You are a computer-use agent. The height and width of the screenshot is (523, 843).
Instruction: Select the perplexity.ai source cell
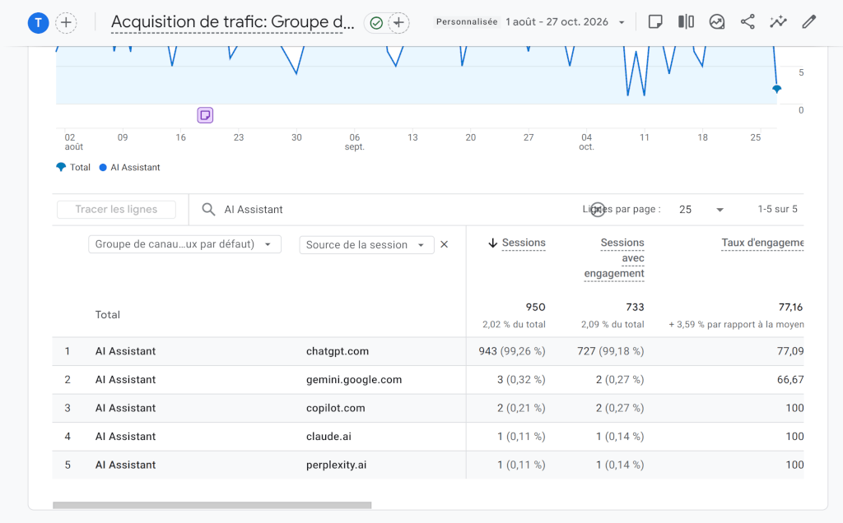(336, 465)
